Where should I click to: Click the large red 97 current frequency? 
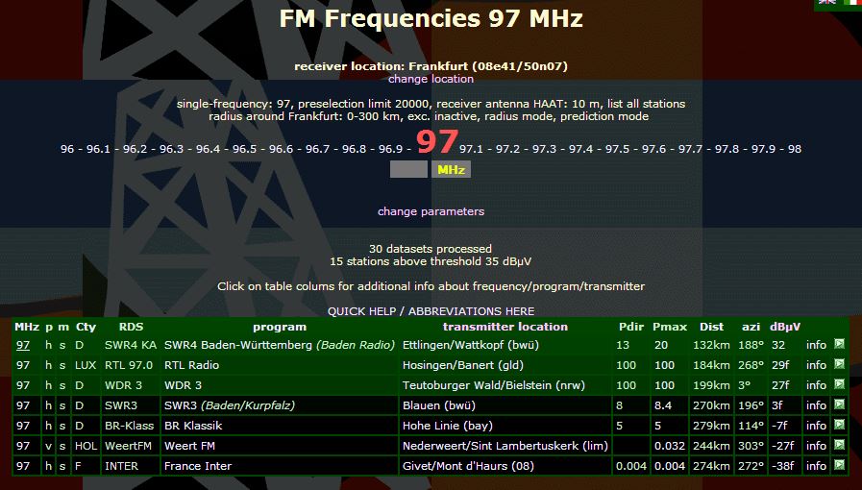[x=437, y=141]
